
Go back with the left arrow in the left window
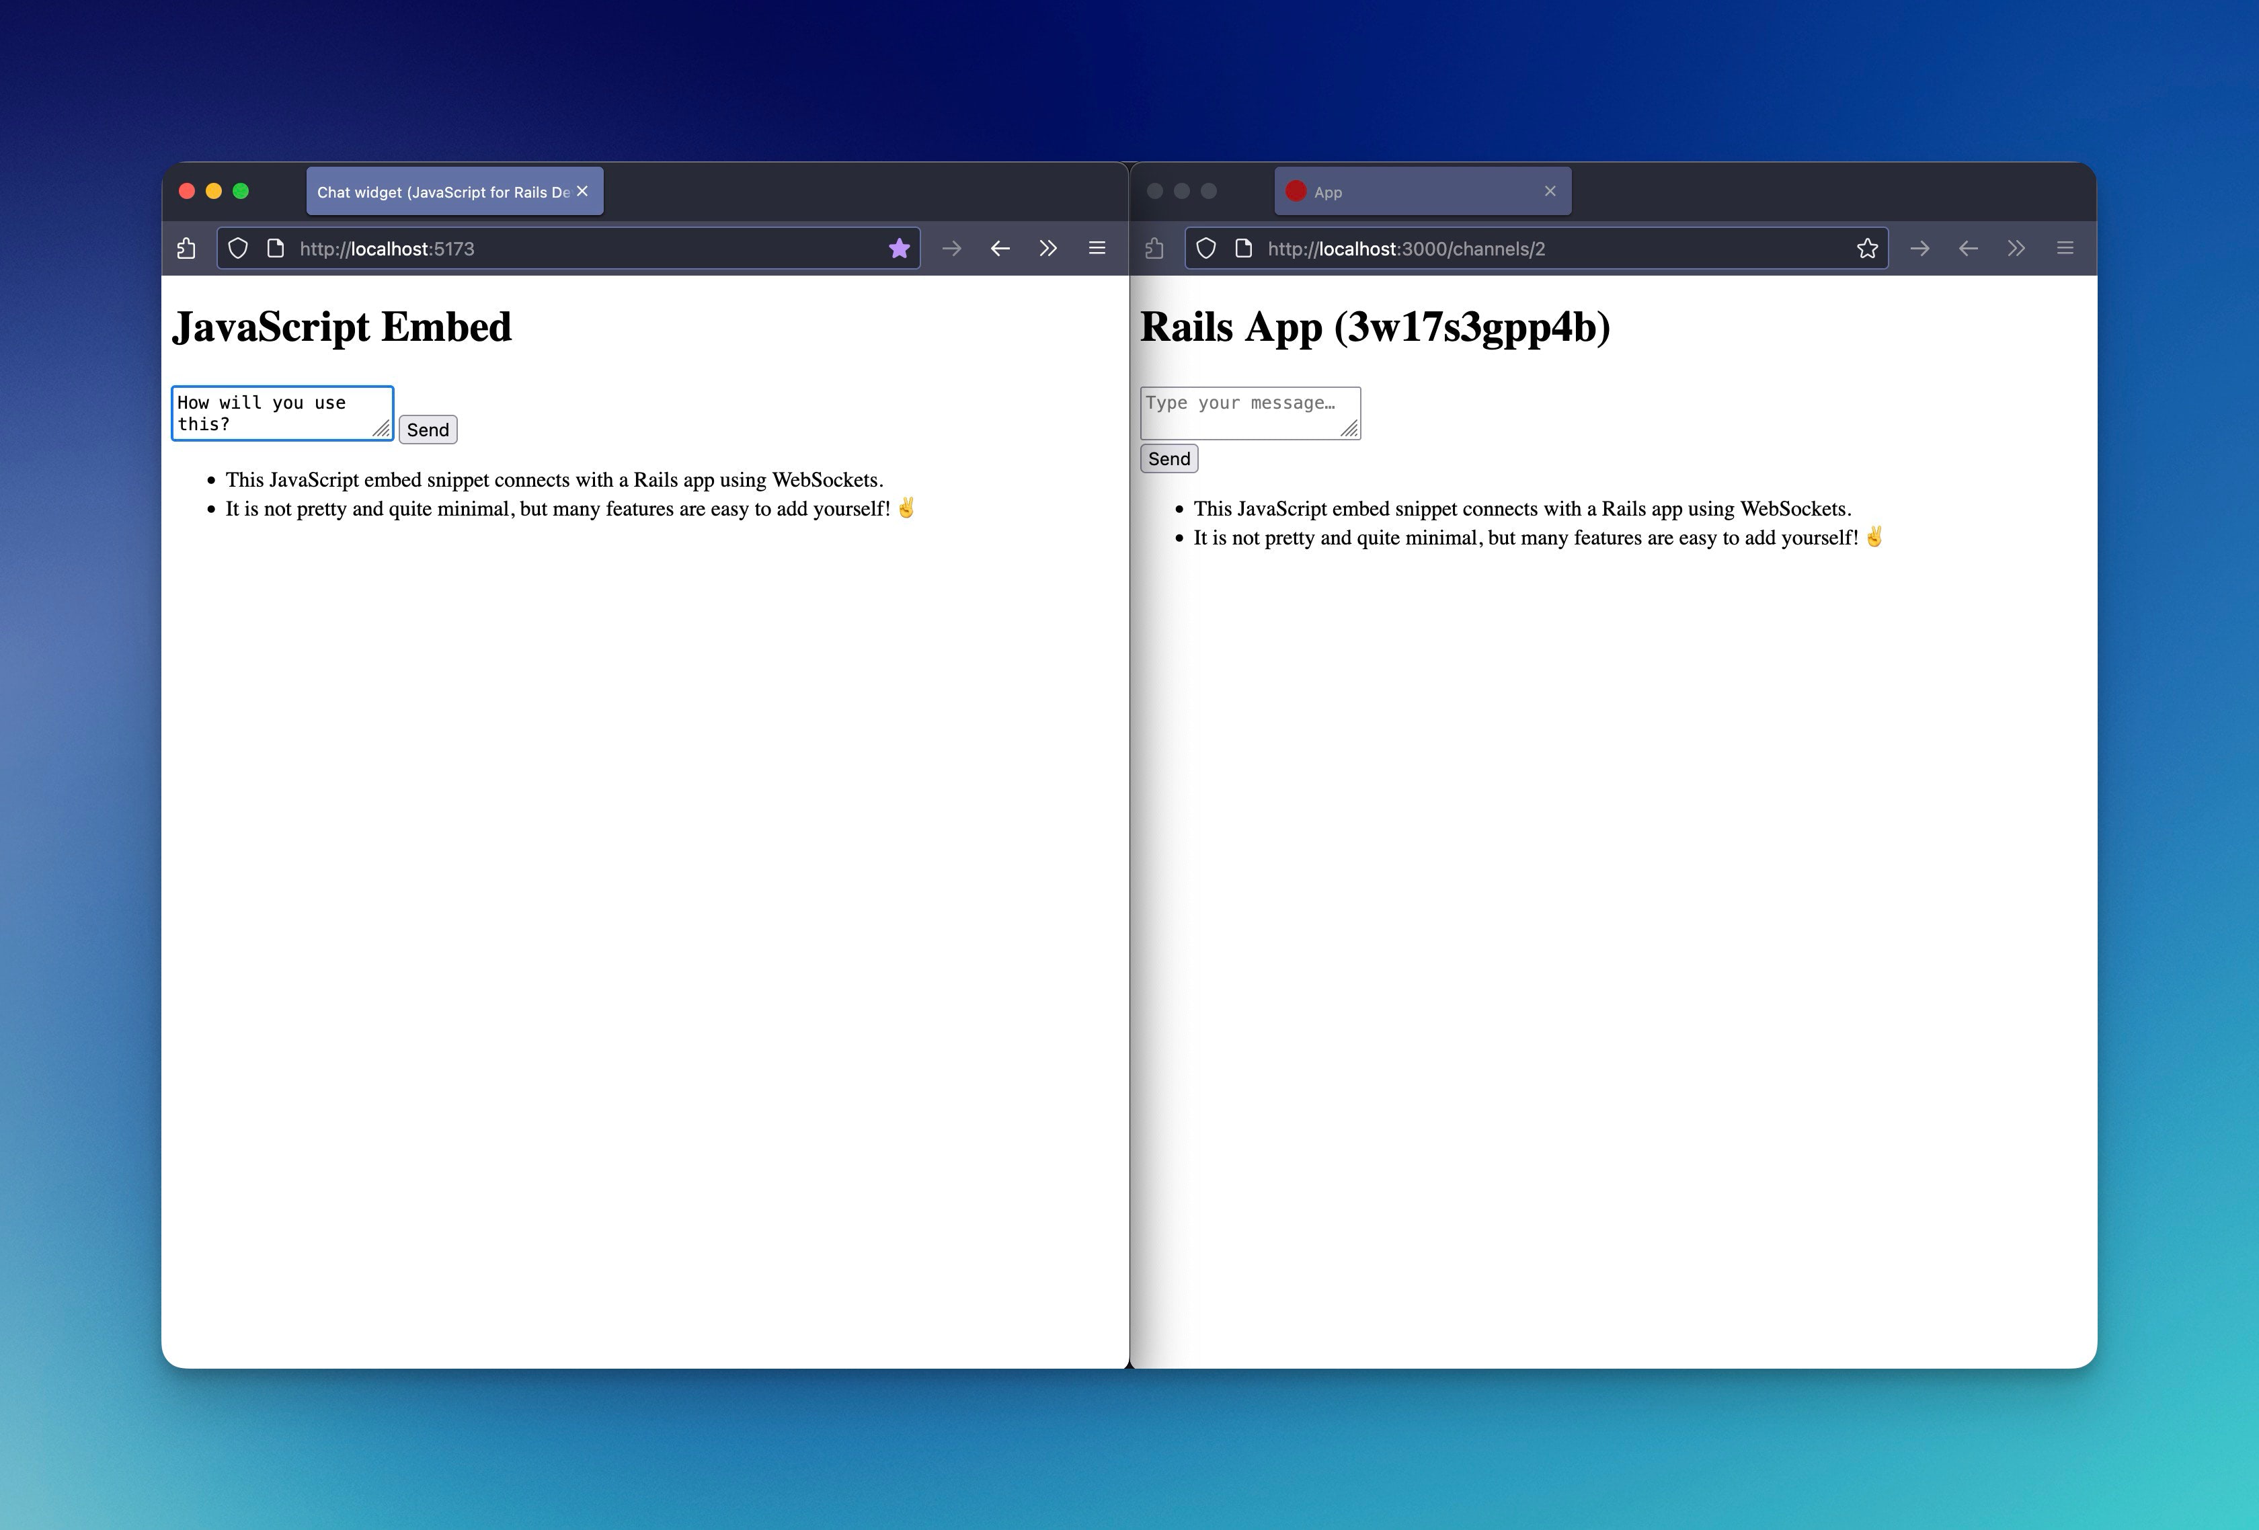coord(1000,249)
